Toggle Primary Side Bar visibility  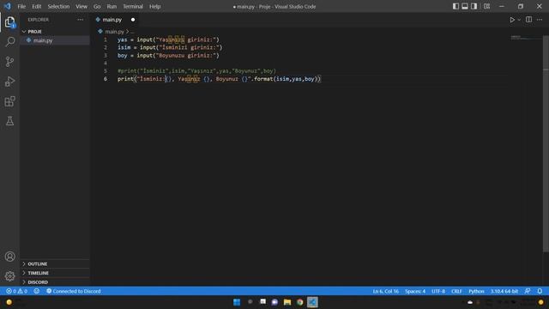[x=455, y=6]
